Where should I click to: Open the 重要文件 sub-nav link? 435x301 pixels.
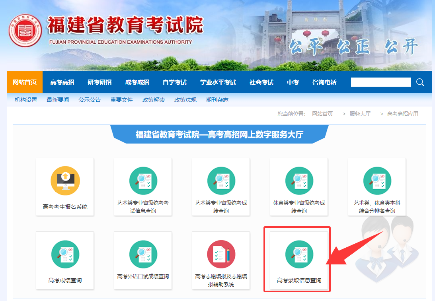121,100
